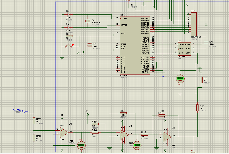
Task: Click the ground symbol below U6 pin 3
Action: tap(156, 148)
